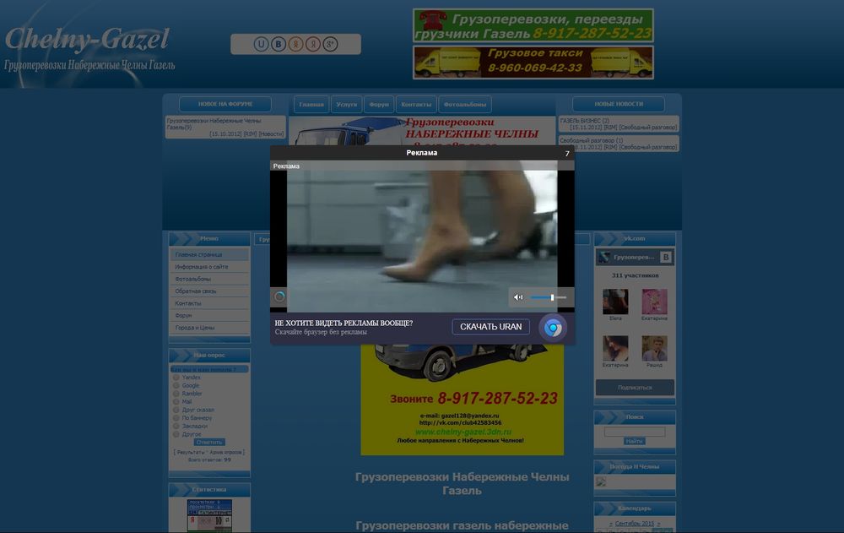Click the 'Найти' search button
This screenshot has width=844, height=533.
click(x=634, y=441)
